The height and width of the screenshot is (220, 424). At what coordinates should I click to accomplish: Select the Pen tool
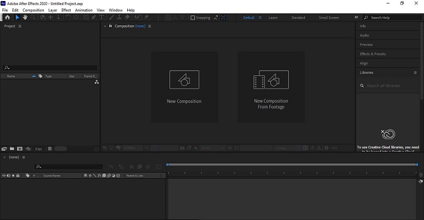tap(94, 17)
